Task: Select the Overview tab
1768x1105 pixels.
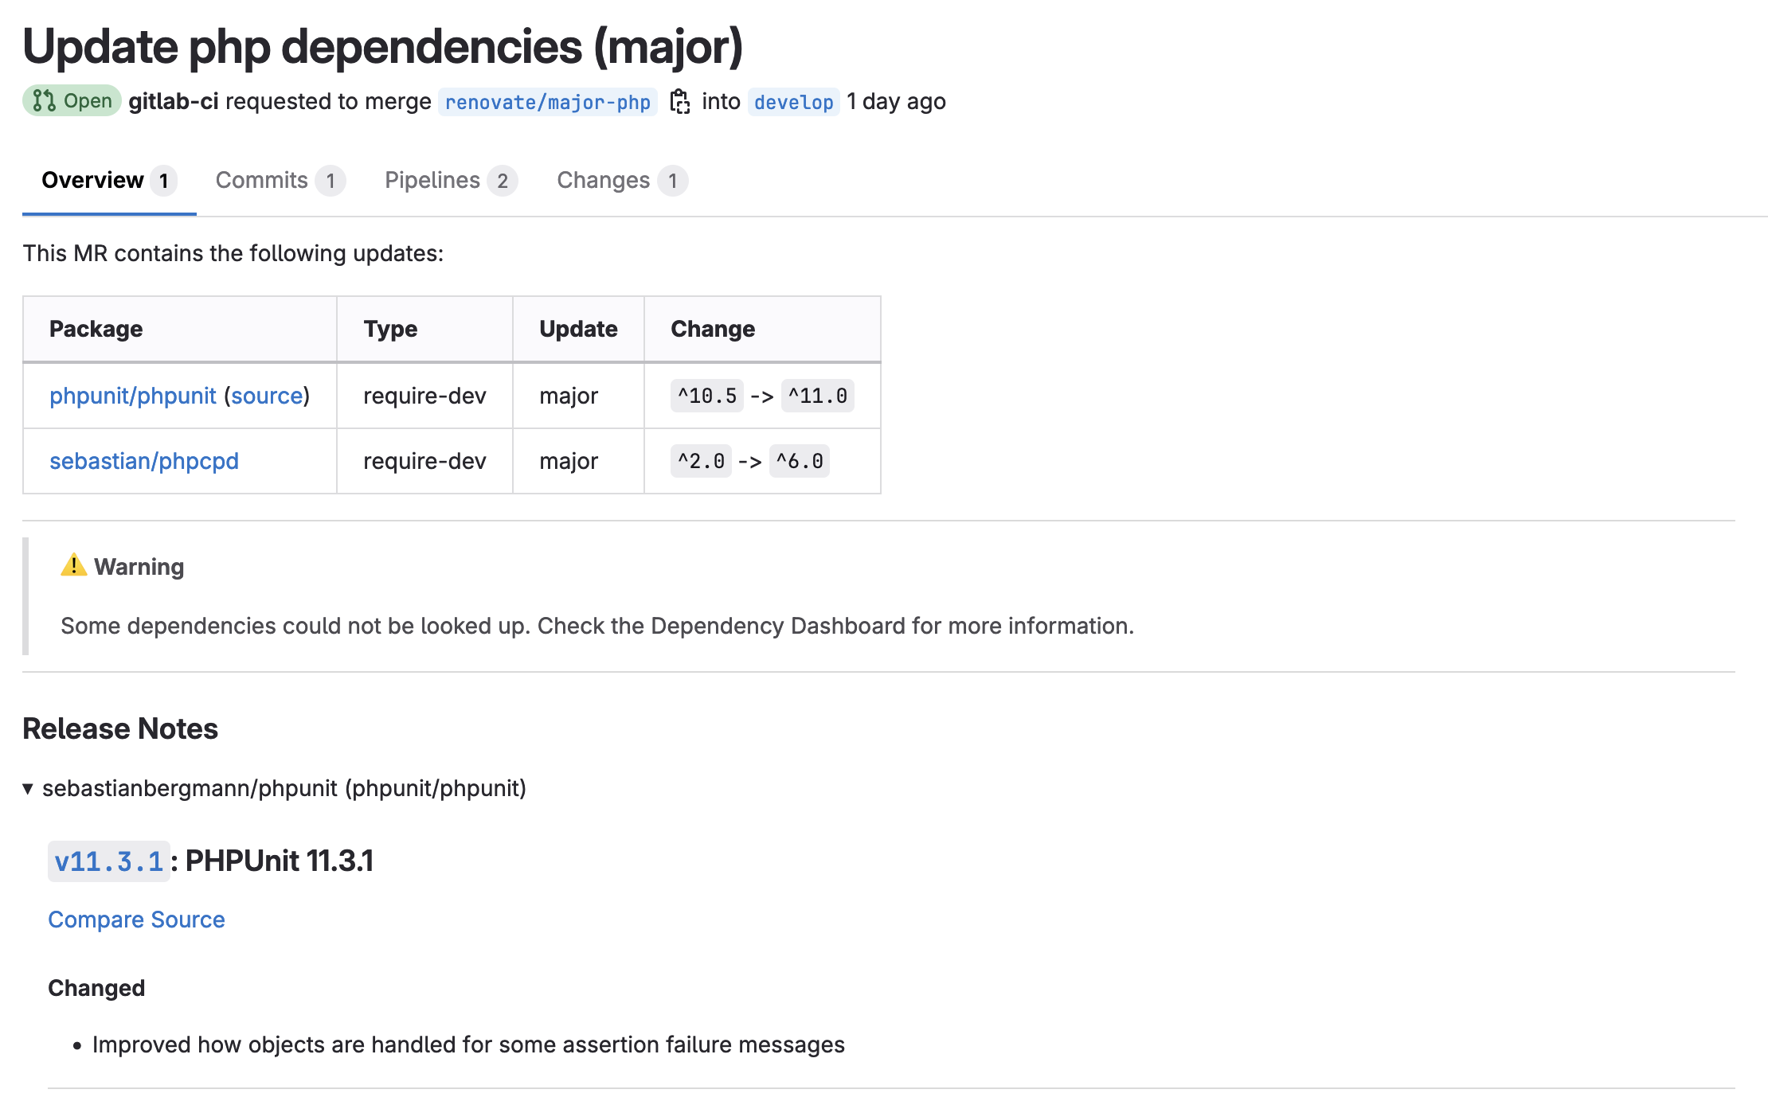Action: point(93,181)
